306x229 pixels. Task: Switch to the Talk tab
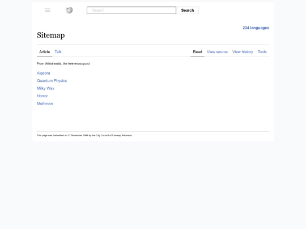point(58,52)
